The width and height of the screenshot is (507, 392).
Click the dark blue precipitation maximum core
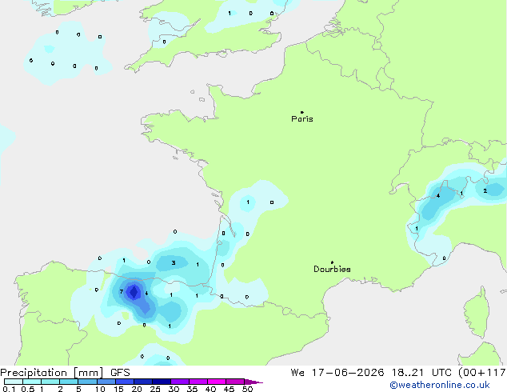tap(134, 292)
